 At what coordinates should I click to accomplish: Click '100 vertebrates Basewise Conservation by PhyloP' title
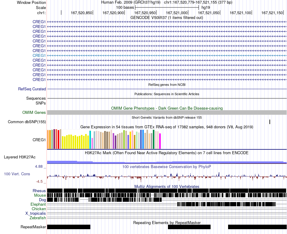tap(167, 167)
